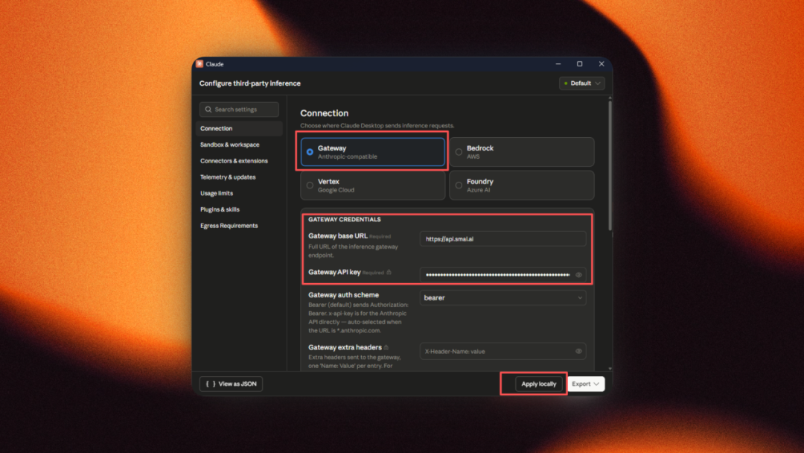Click the info icon beside Gateway extra headers

click(x=386, y=347)
